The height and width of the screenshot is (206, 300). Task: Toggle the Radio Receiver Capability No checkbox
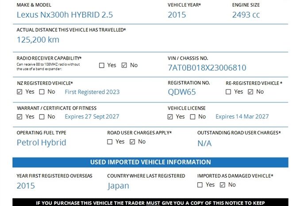[x=124, y=65]
